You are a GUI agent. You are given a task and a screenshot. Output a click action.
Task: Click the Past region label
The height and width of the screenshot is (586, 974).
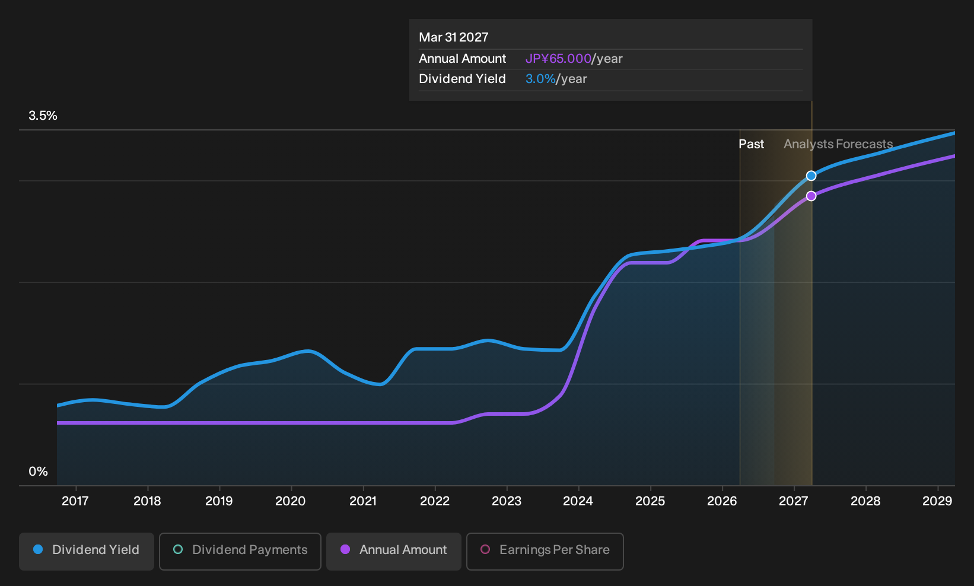click(751, 144)
